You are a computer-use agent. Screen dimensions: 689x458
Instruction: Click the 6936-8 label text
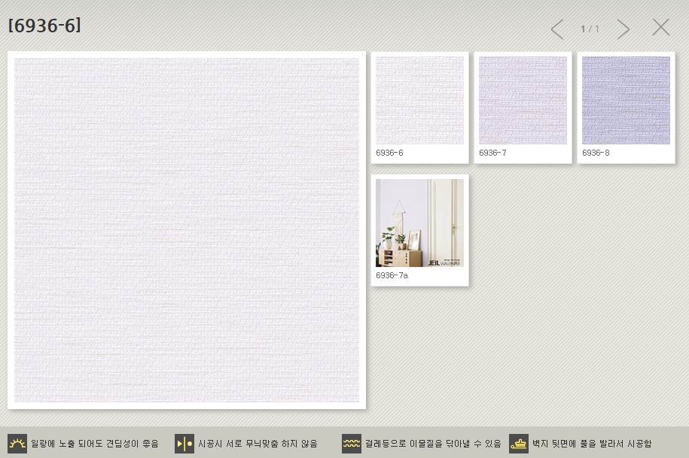point(596,153)
